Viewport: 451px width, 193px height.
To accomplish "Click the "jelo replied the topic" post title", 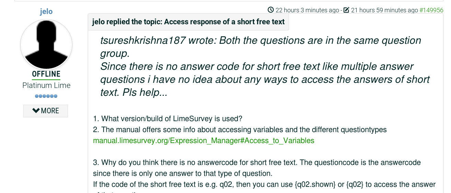I will coord(188,22).
